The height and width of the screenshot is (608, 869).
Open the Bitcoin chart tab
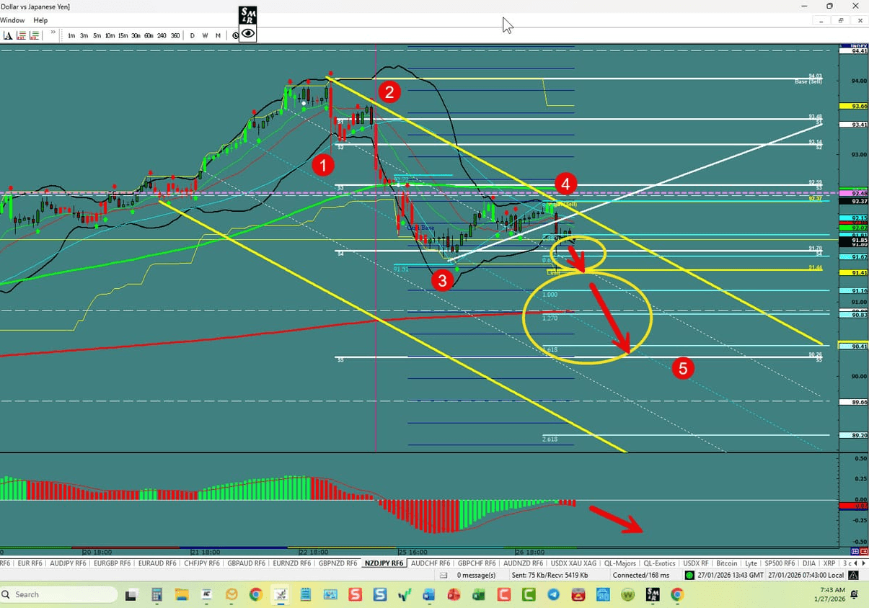click(726, 563)
